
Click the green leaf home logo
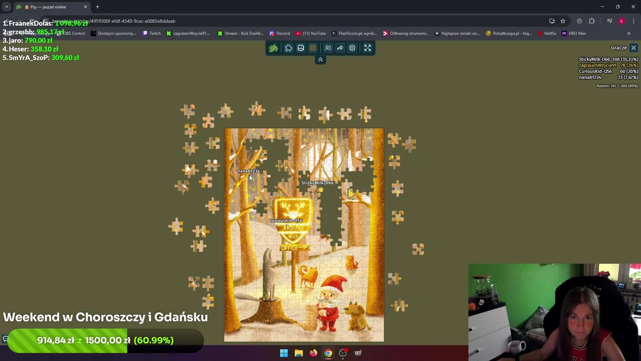click(x=273, y=48)
